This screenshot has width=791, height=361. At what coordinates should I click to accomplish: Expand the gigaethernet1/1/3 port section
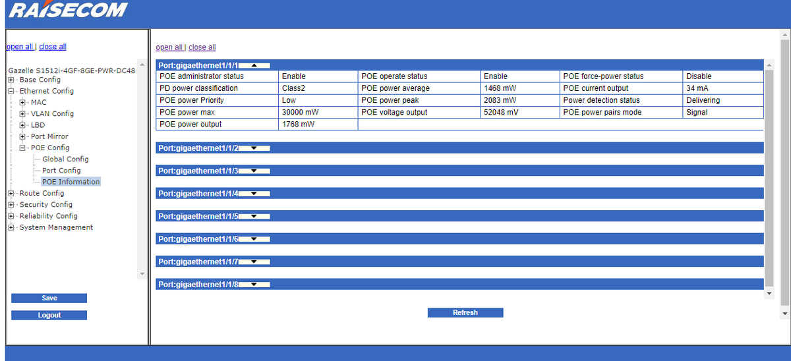click(x=256, y=171)
